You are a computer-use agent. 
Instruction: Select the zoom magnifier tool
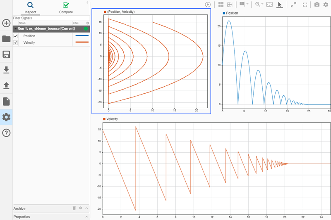click(x=257, y=4)
